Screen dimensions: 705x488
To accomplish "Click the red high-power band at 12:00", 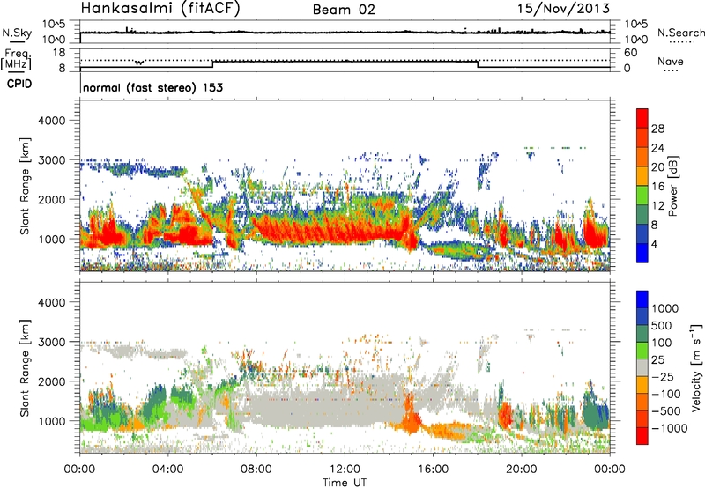I will [x=345, y=230].
